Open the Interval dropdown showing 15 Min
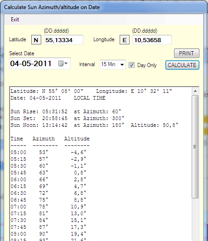Viewport: 208px width, 241px height. [x=113, y=64]
